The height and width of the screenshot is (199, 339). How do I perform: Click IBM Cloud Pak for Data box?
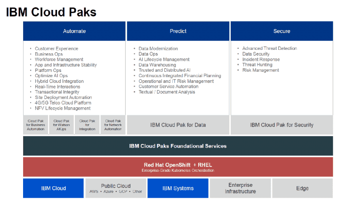pyautogui.click(x=178, y=125)
